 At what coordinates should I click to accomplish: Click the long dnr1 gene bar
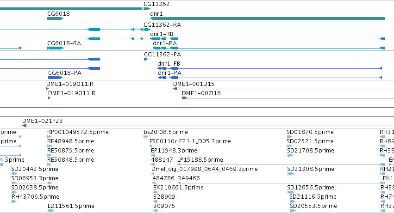coord(267,18)
